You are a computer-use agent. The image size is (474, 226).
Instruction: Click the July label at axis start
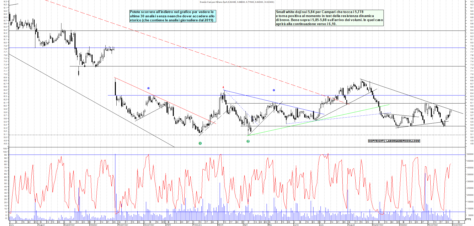(x=12, y=225)
